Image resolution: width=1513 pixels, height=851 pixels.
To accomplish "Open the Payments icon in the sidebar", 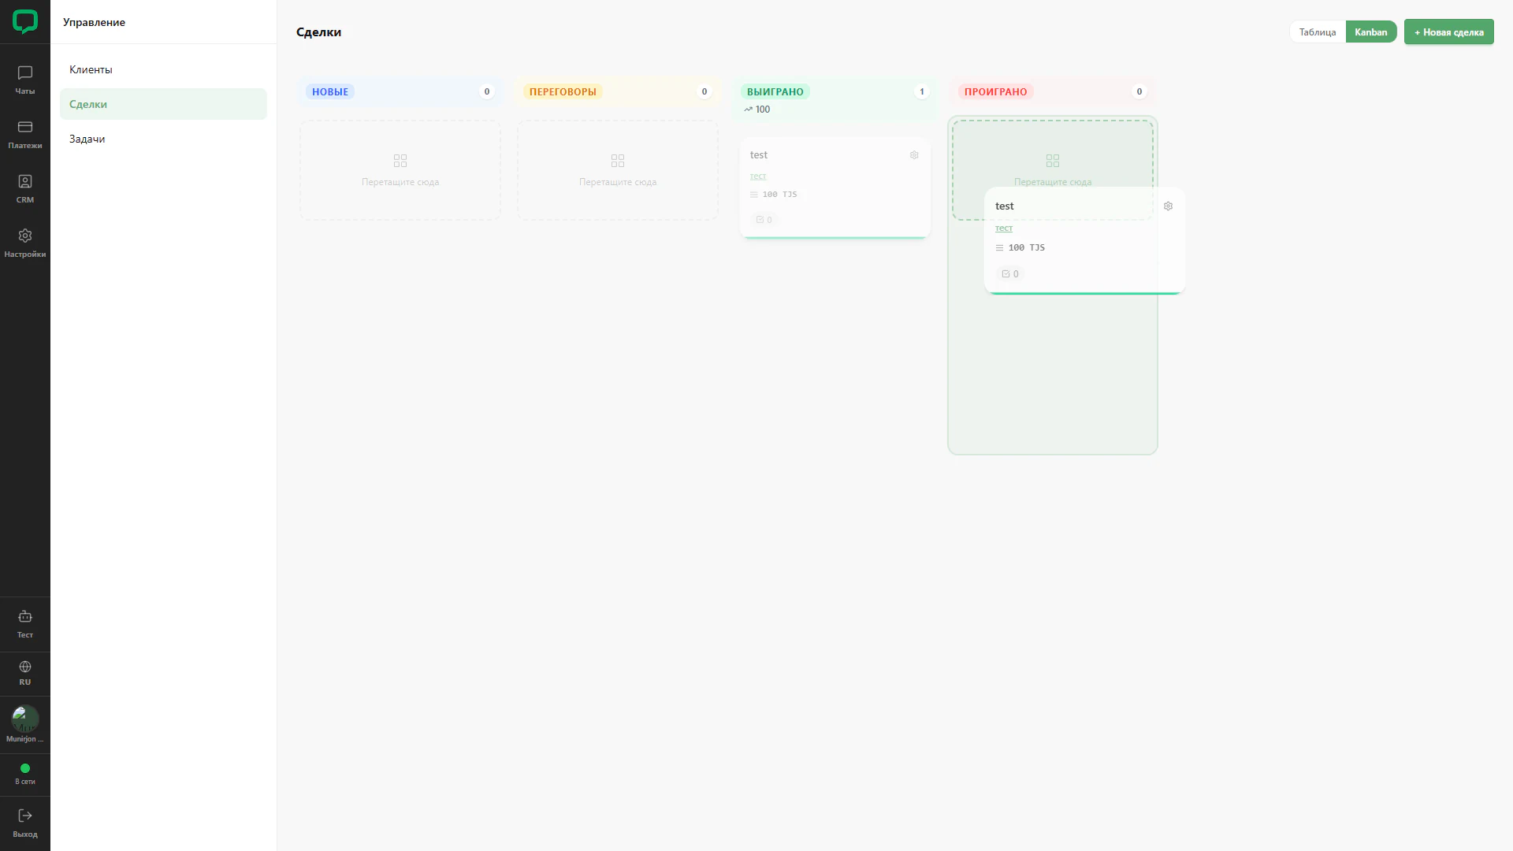I will pos(25,127).
